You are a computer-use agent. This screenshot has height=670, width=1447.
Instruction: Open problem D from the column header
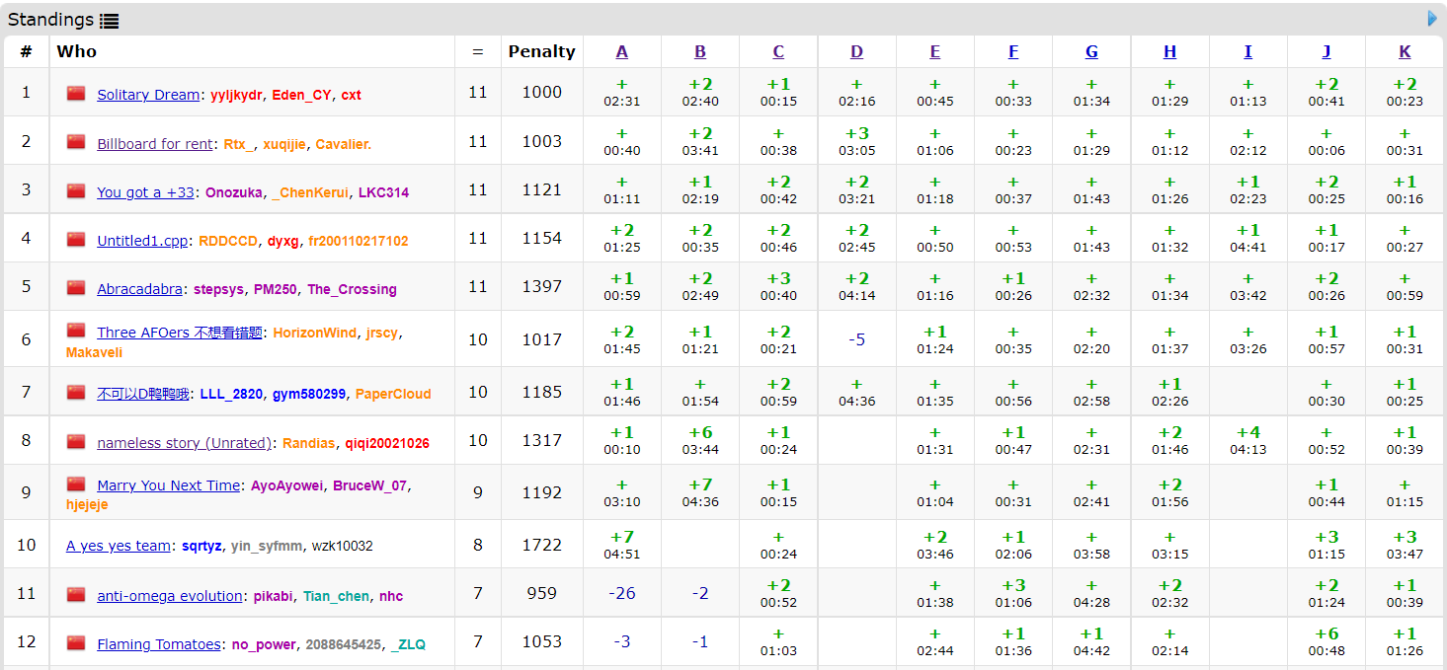click(856, 52)
